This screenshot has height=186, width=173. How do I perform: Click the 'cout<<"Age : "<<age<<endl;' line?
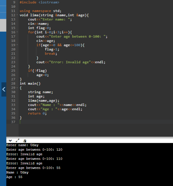point(55,109)
